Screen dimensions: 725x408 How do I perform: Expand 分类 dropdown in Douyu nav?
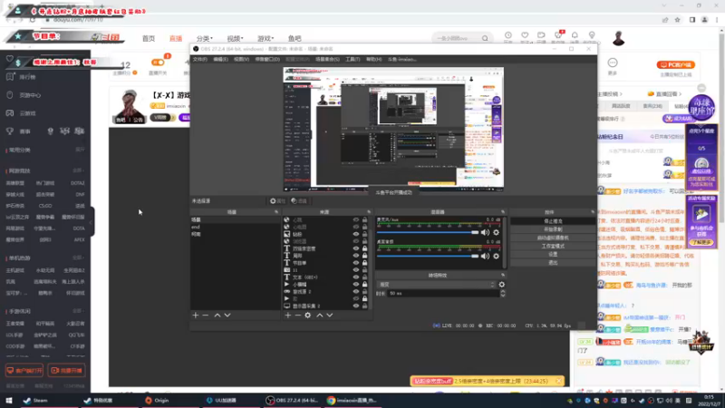coord(205,38)
